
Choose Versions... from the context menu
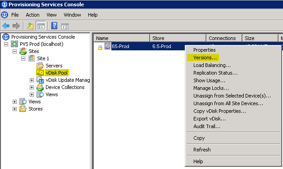(233, 58)
